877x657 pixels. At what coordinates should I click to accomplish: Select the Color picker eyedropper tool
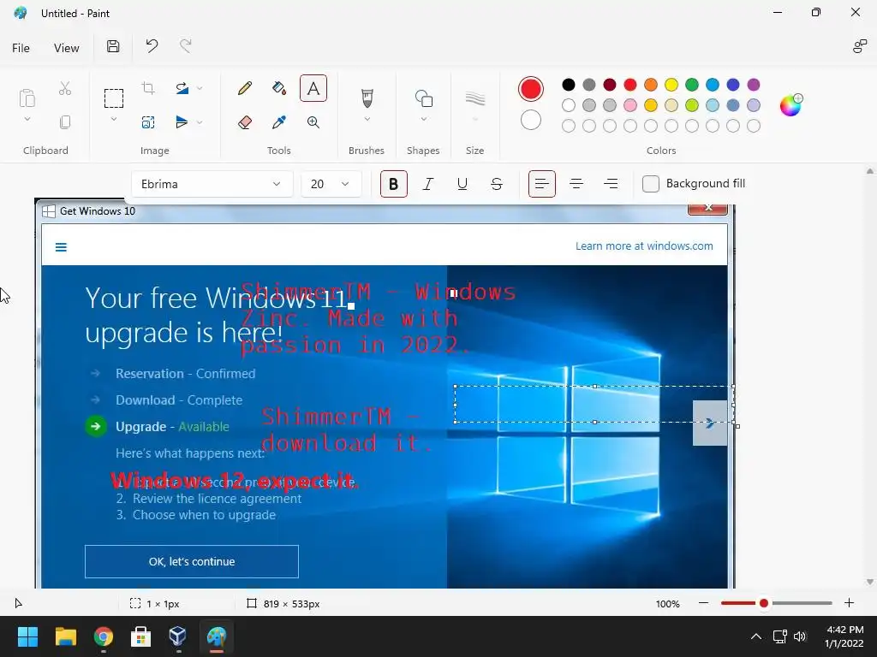pyautogui.click(x=279, y=122)
